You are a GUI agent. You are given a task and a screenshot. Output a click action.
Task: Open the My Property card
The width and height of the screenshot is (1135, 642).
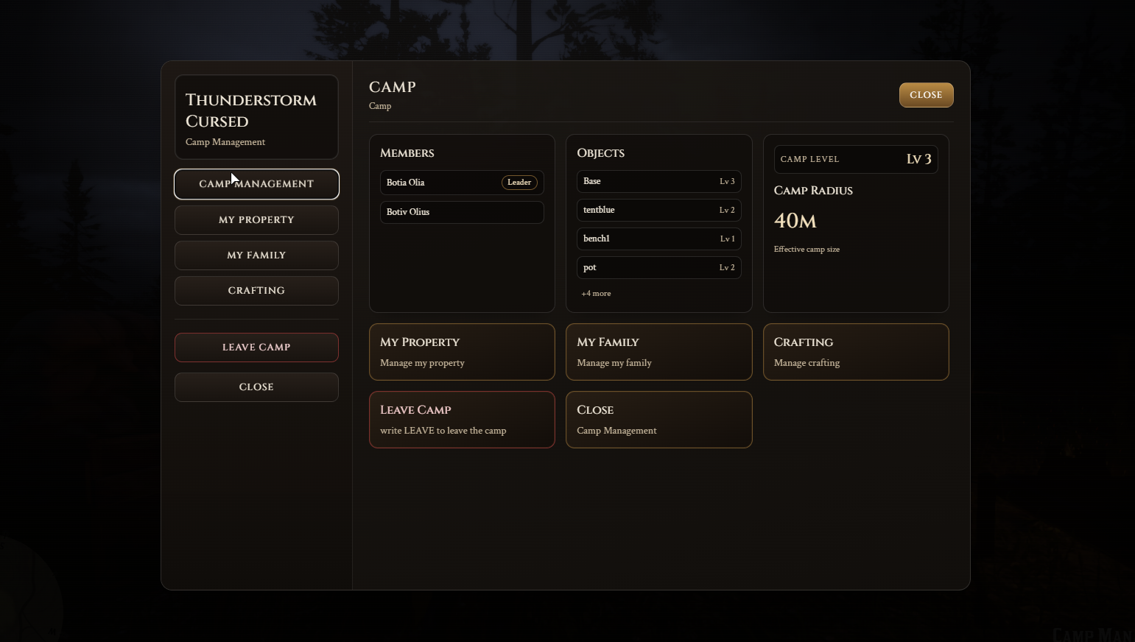pos(462,352)
